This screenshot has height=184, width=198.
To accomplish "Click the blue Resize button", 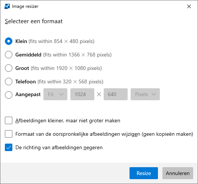I will point(144,173).
